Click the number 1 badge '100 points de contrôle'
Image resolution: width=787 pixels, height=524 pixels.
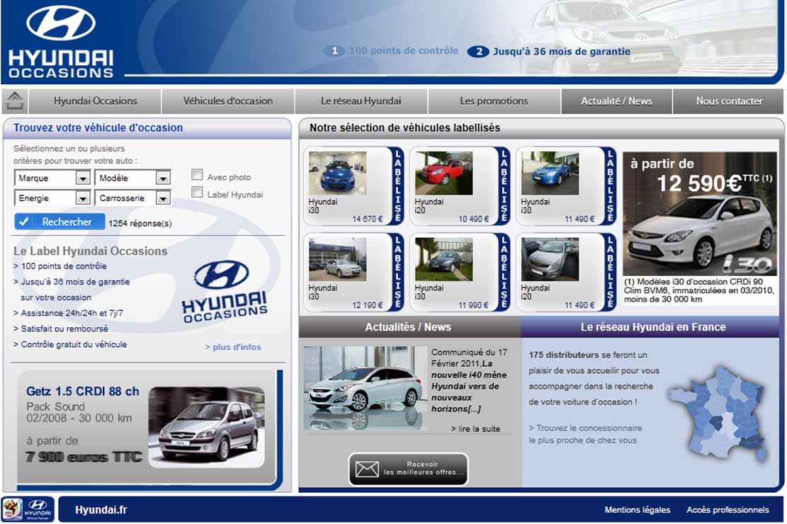(x=334, y=51)
